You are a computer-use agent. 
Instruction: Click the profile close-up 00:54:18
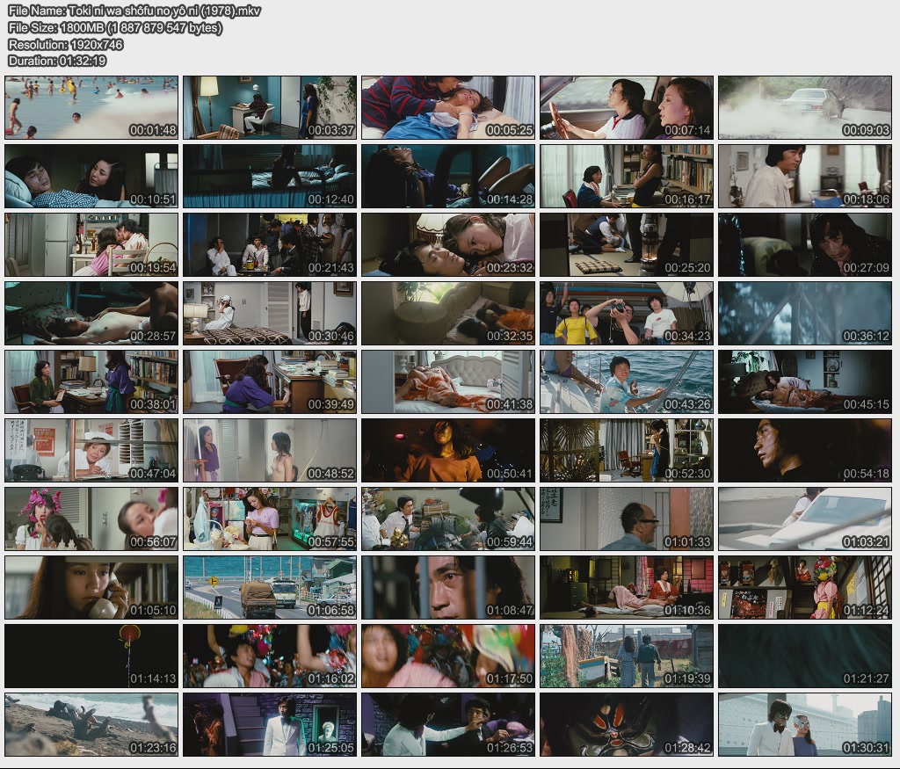tap(805, 451)
